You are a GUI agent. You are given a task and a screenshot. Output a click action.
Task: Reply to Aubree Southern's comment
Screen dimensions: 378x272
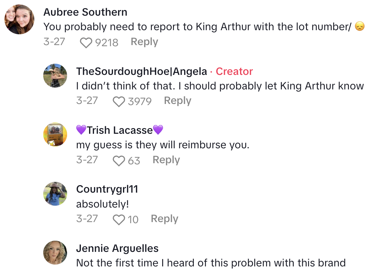144,42
